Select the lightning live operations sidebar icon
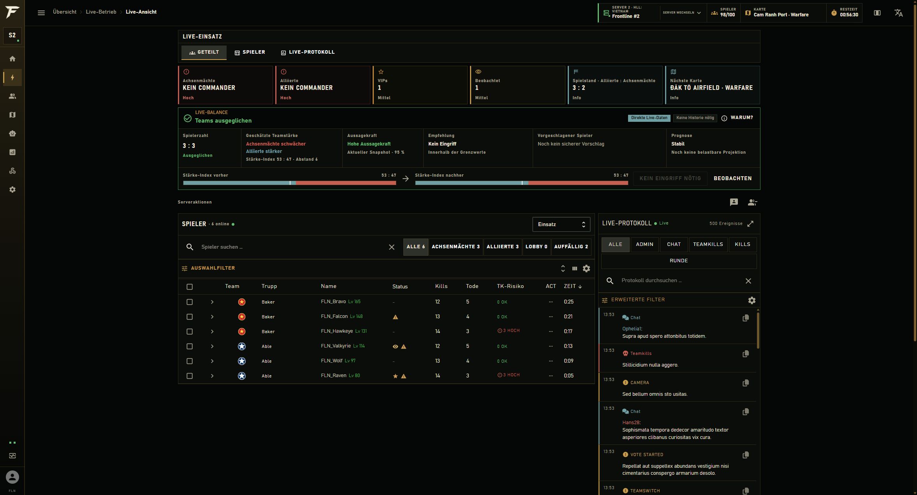This screenshot has height=495, width=917. (12, 77)
